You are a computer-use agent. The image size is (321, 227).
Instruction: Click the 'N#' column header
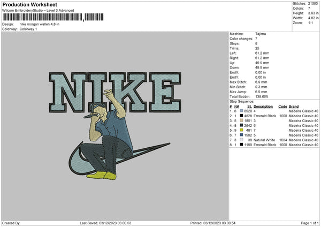(236, 107)
